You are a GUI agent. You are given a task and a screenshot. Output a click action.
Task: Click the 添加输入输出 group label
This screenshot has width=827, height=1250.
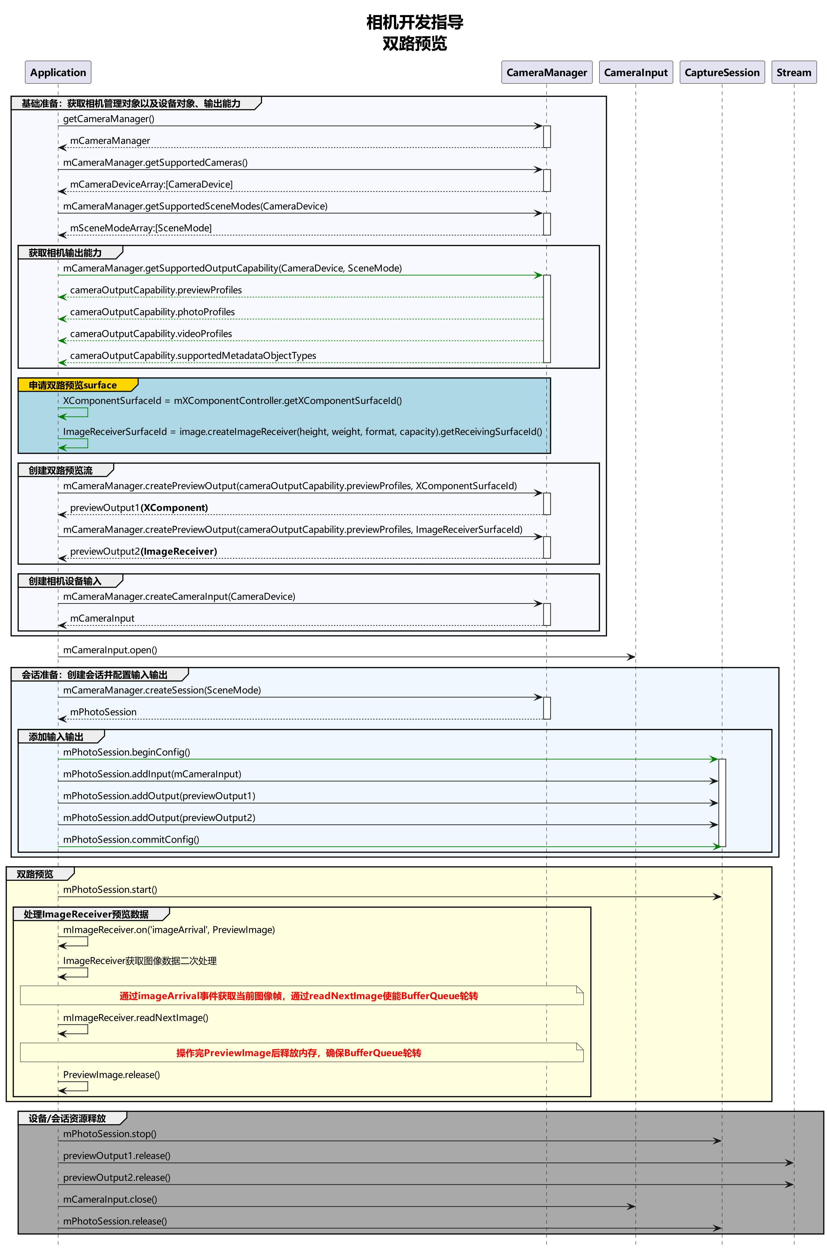[x=56, y=736]
